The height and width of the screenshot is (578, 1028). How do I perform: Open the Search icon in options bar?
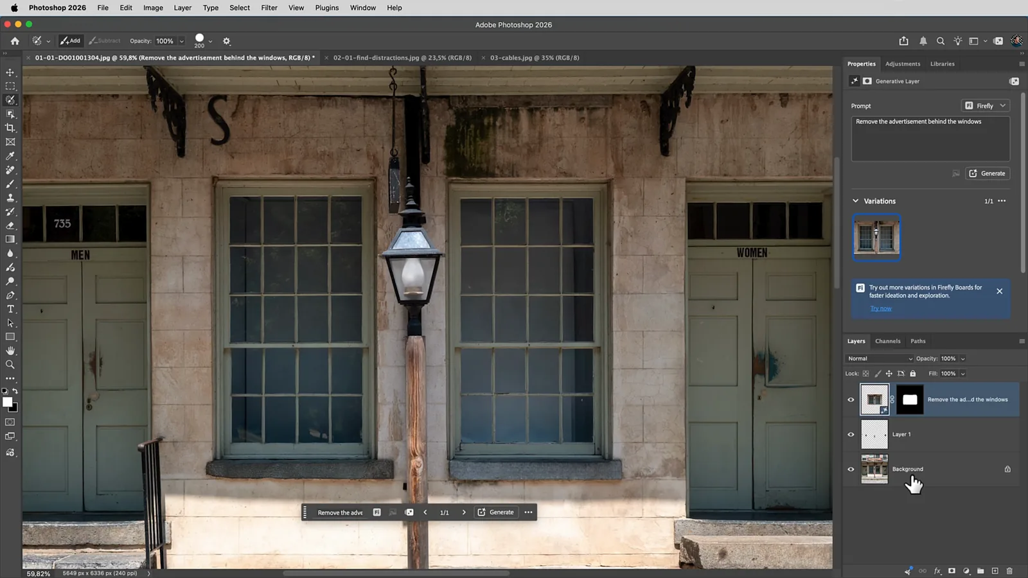pos(941,41)
